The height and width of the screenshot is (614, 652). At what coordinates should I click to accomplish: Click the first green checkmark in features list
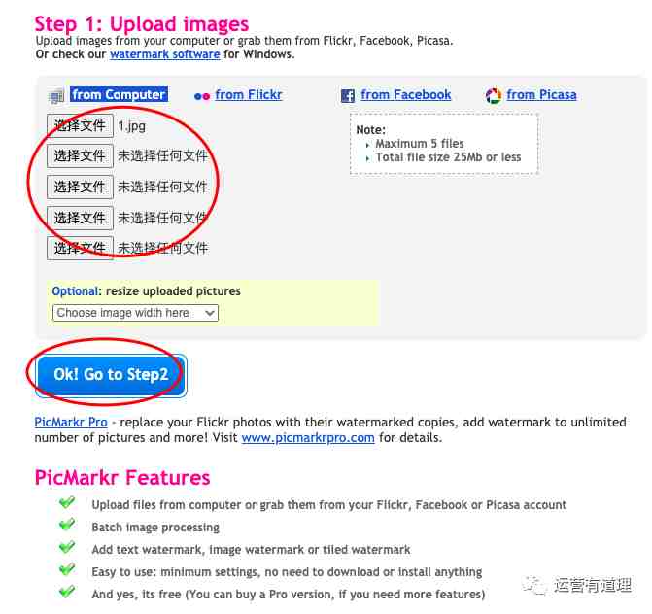(x=67, y=502)
